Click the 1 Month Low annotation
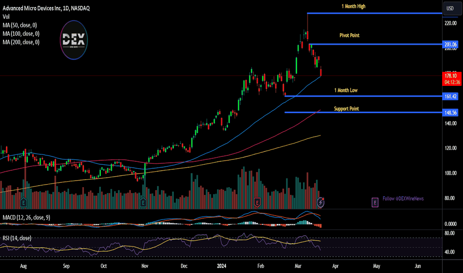This screenshot has width=463, height=273. pos(346,90)
